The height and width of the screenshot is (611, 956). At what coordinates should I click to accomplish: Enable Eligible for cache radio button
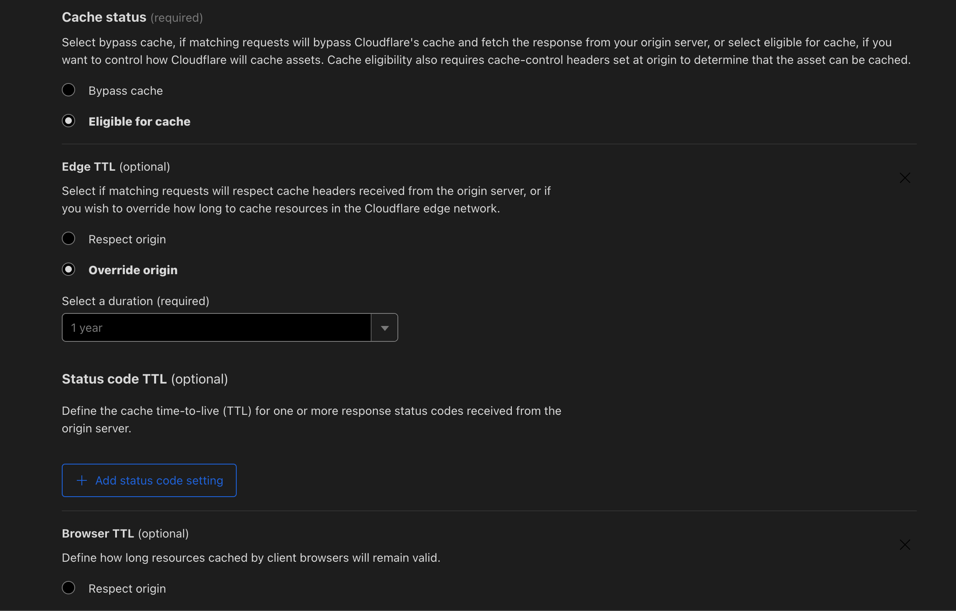coord(68,121)
